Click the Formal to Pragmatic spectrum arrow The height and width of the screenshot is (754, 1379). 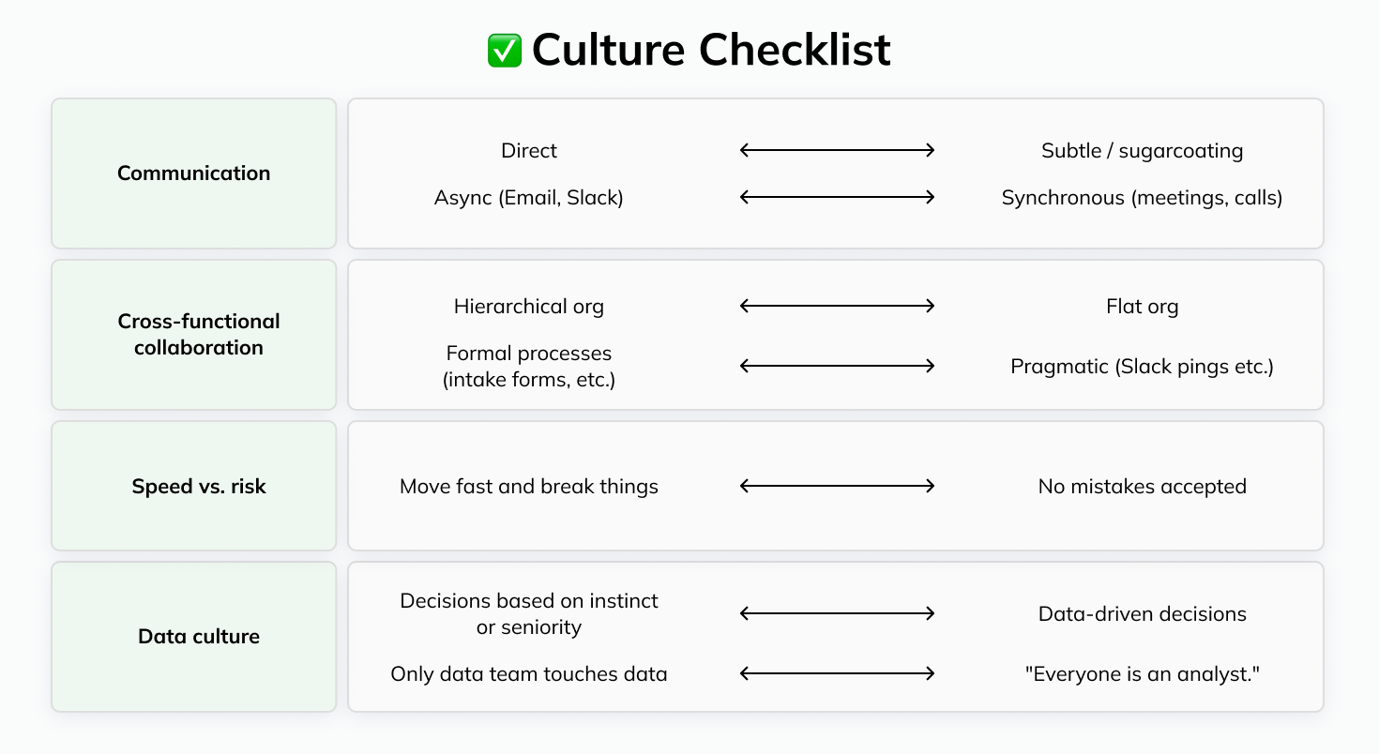tap(838, 366)
